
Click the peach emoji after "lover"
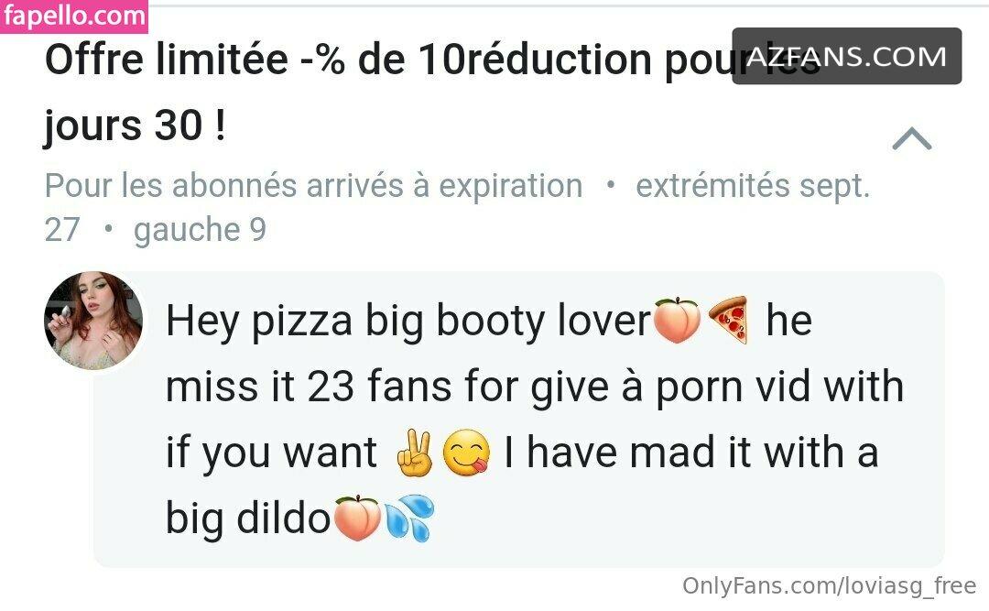(x=677, y=320)
